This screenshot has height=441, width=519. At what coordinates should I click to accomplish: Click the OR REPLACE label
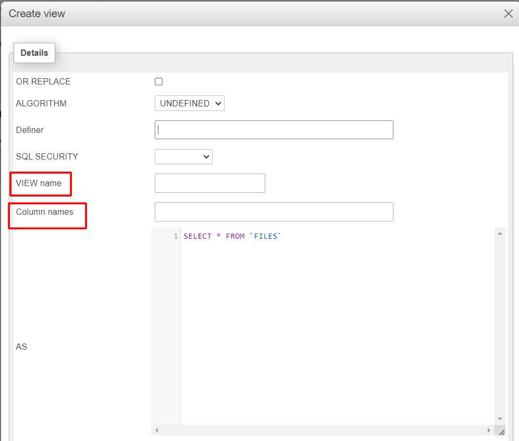coord(43,81)
